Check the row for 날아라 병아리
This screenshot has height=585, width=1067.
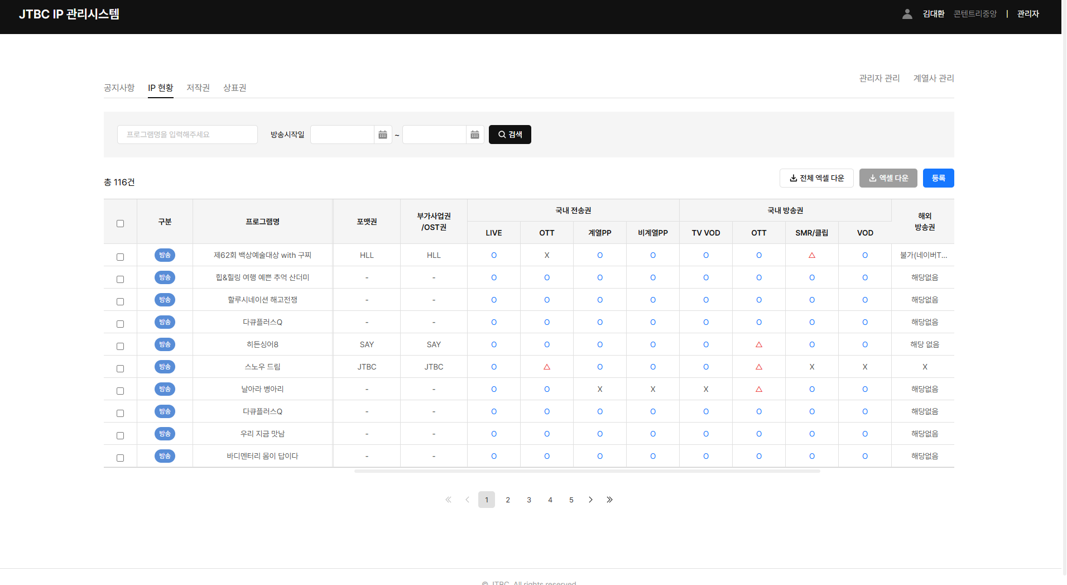(x=120, y=391)
